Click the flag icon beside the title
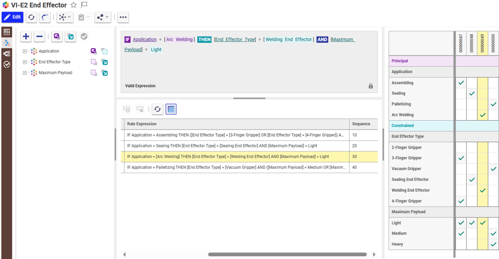 [x=84, y=5]
